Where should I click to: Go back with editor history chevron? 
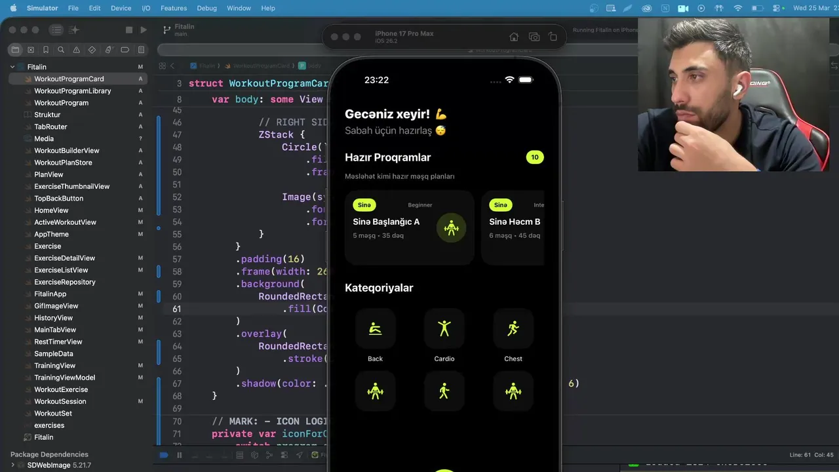[x=172, y=66]
